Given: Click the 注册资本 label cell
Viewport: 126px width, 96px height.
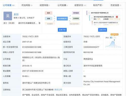Looking at the screenshot, I should point(12,36).
